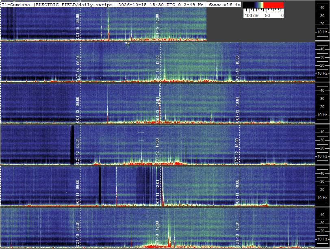Click the OCT-10 06:01 time marker
The image size is (330, 249).
78,234
